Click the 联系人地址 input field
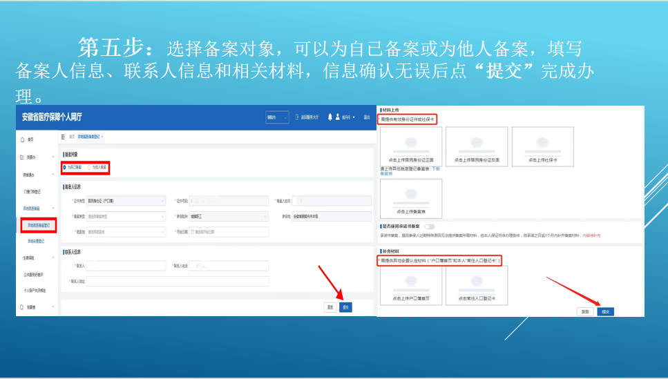The image size is (668, 379). point(178,281)
